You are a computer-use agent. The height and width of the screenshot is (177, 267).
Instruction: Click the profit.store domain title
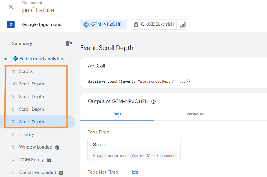[38, 10]
